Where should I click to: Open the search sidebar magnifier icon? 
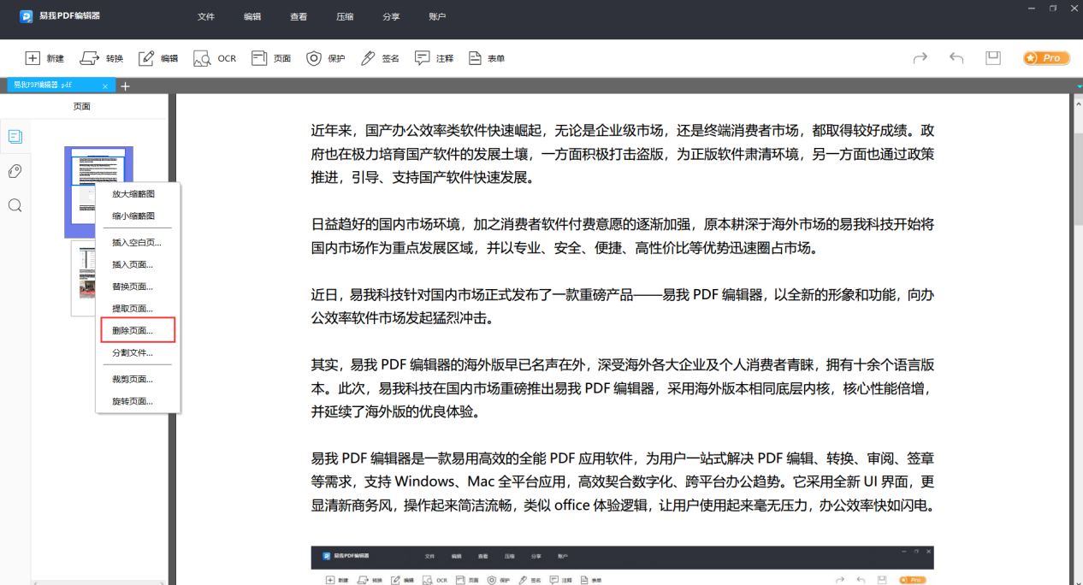click(15, 205)
